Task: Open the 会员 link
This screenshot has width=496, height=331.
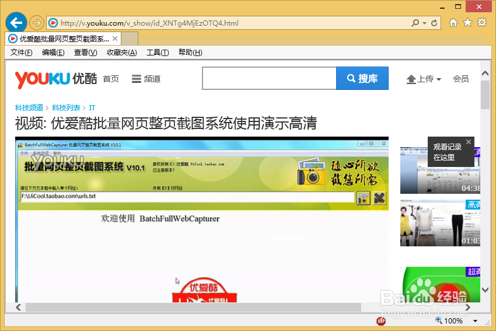Action: 460,79
